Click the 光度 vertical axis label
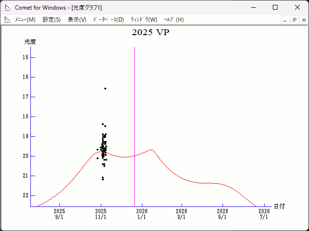Viewport: 309px width, 231px height. 30,42
